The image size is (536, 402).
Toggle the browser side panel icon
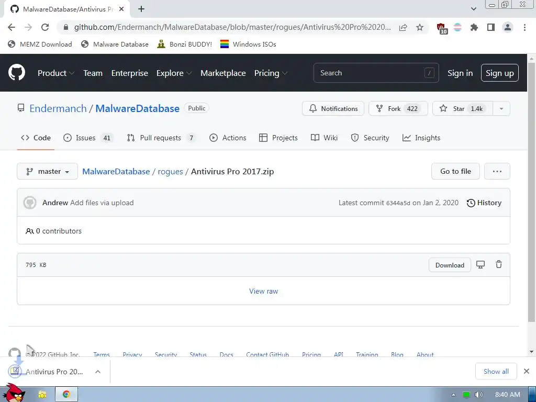click(x=491, y=27)
